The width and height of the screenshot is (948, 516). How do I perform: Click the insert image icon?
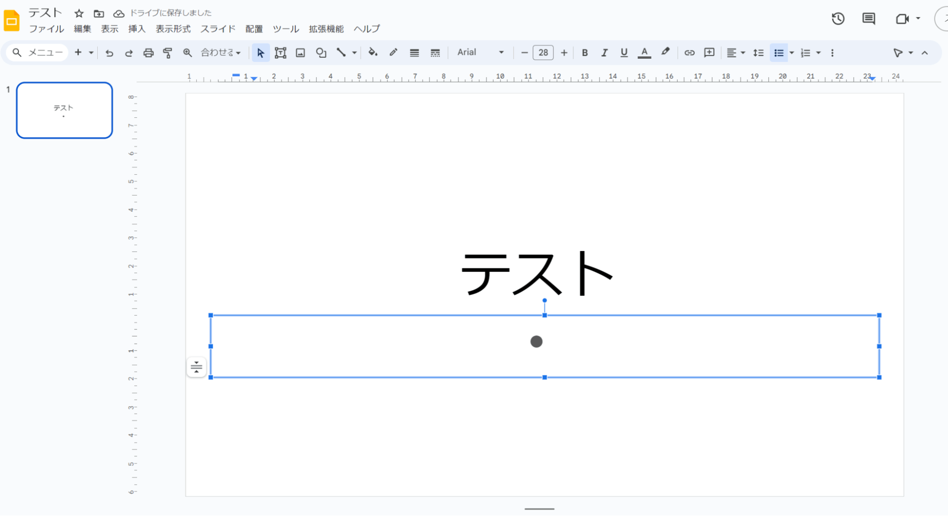click(300, 53)
